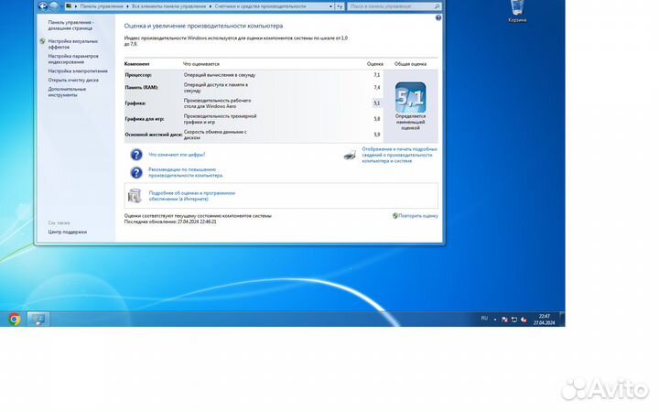Go to 'Все элементы панели управления' breadcrumb
The image size is (659, 412).
click(169, 6)
